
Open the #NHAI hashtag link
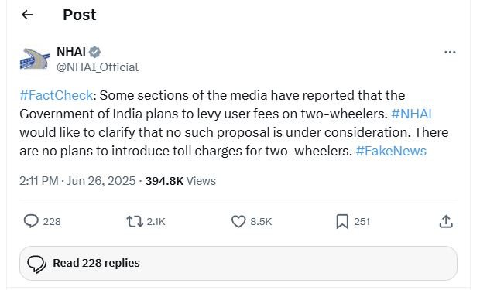[x=411, y=114]
